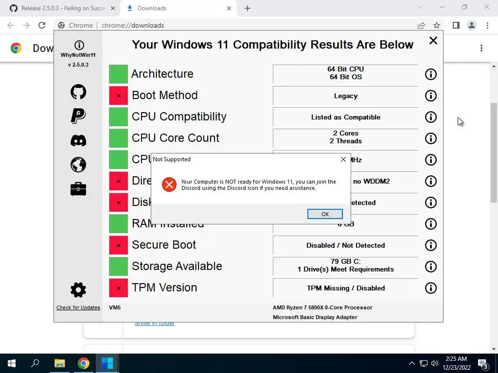498x373 pixels.
Task: Bookmark this page with the star
Action: 437,25
